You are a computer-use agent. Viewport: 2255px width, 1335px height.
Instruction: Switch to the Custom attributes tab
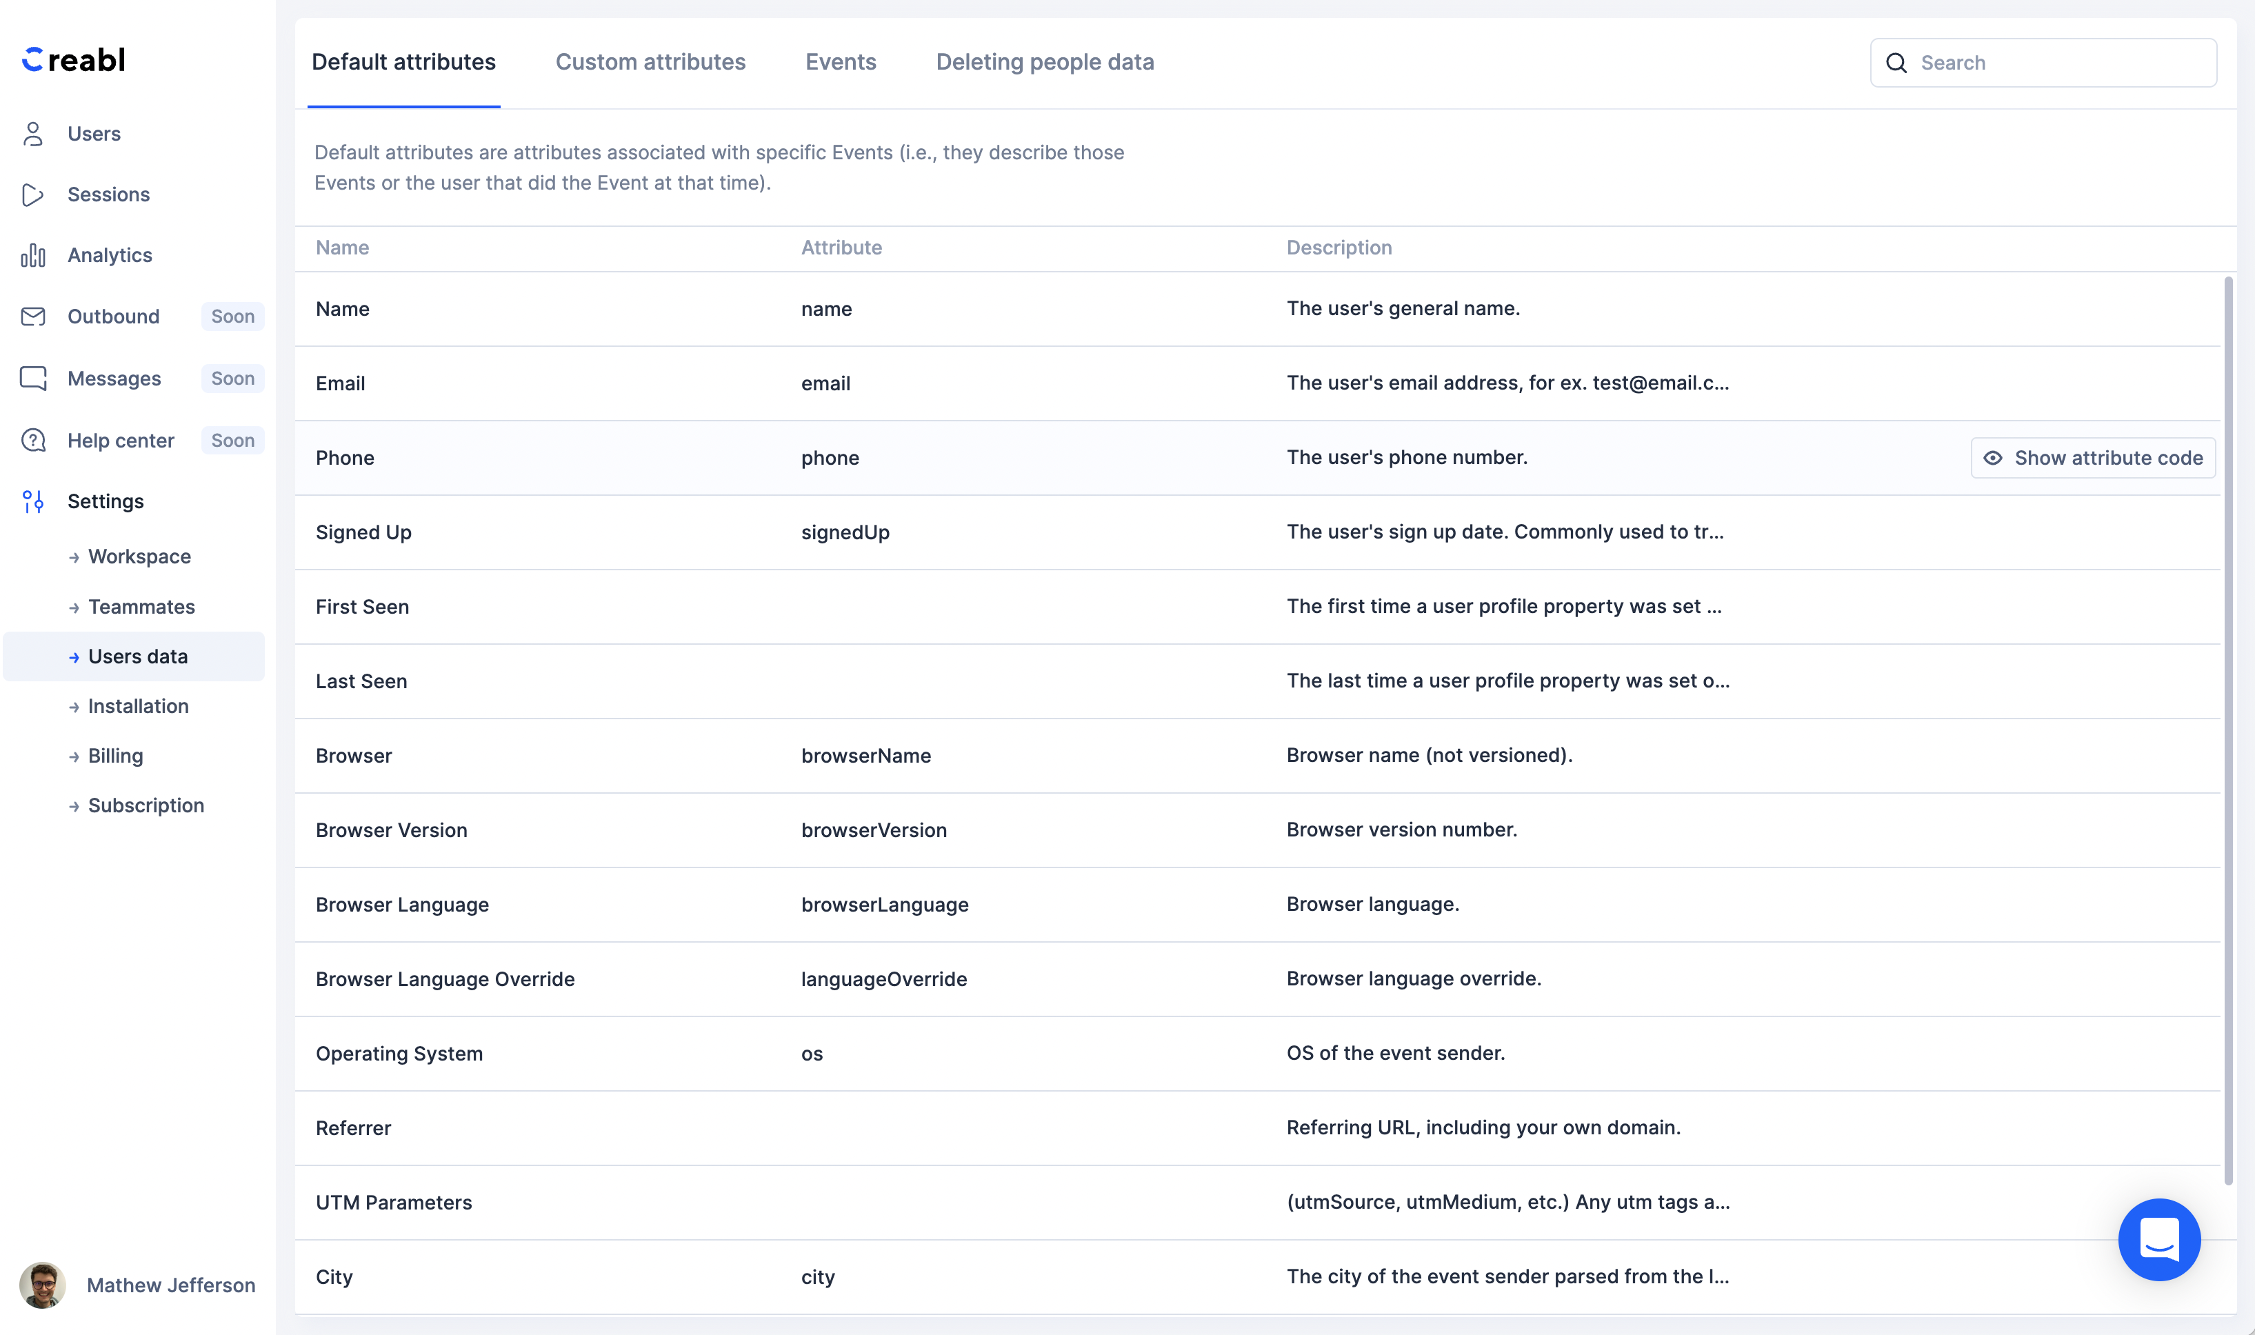pos(650,61)
